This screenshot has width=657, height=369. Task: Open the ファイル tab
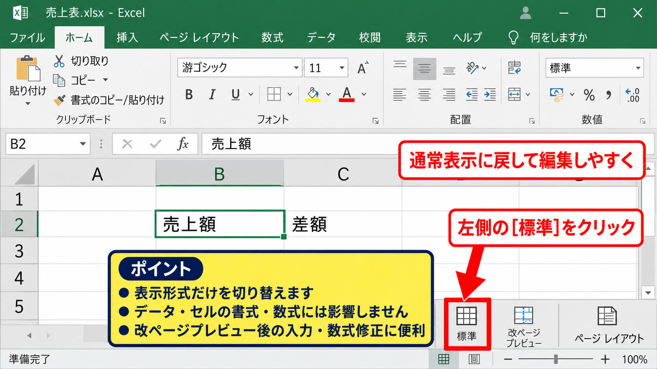point(28,38)
